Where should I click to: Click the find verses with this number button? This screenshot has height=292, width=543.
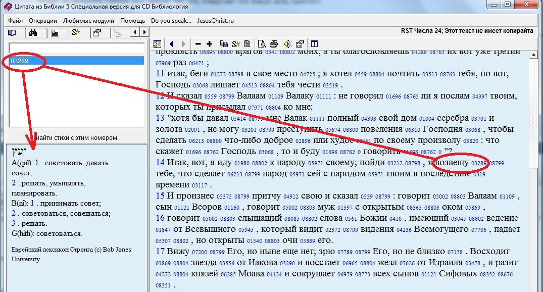[x=75, y=138]
